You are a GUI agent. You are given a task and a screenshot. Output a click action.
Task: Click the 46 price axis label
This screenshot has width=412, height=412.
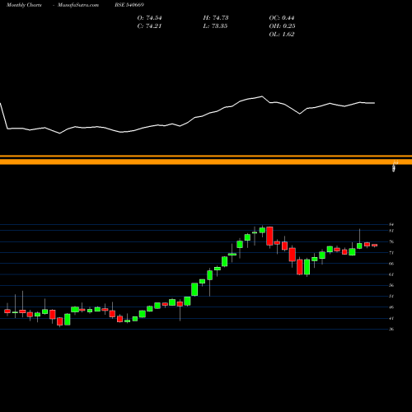pyautogui.click(x=391, y=307)
